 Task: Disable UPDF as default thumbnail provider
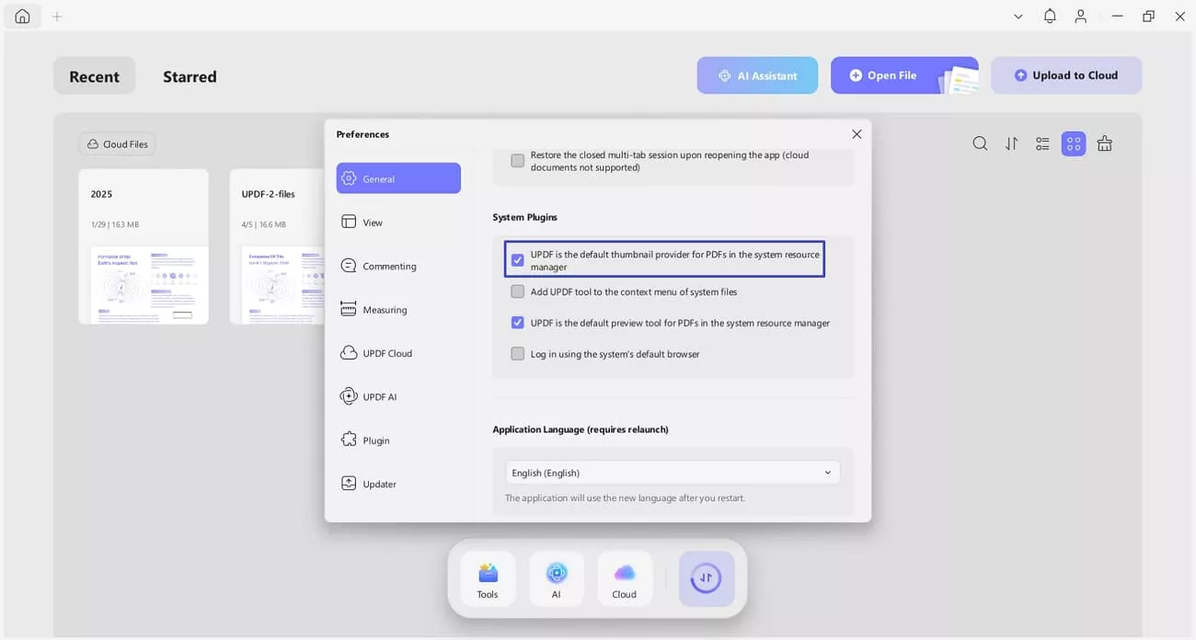pos(517,259)
